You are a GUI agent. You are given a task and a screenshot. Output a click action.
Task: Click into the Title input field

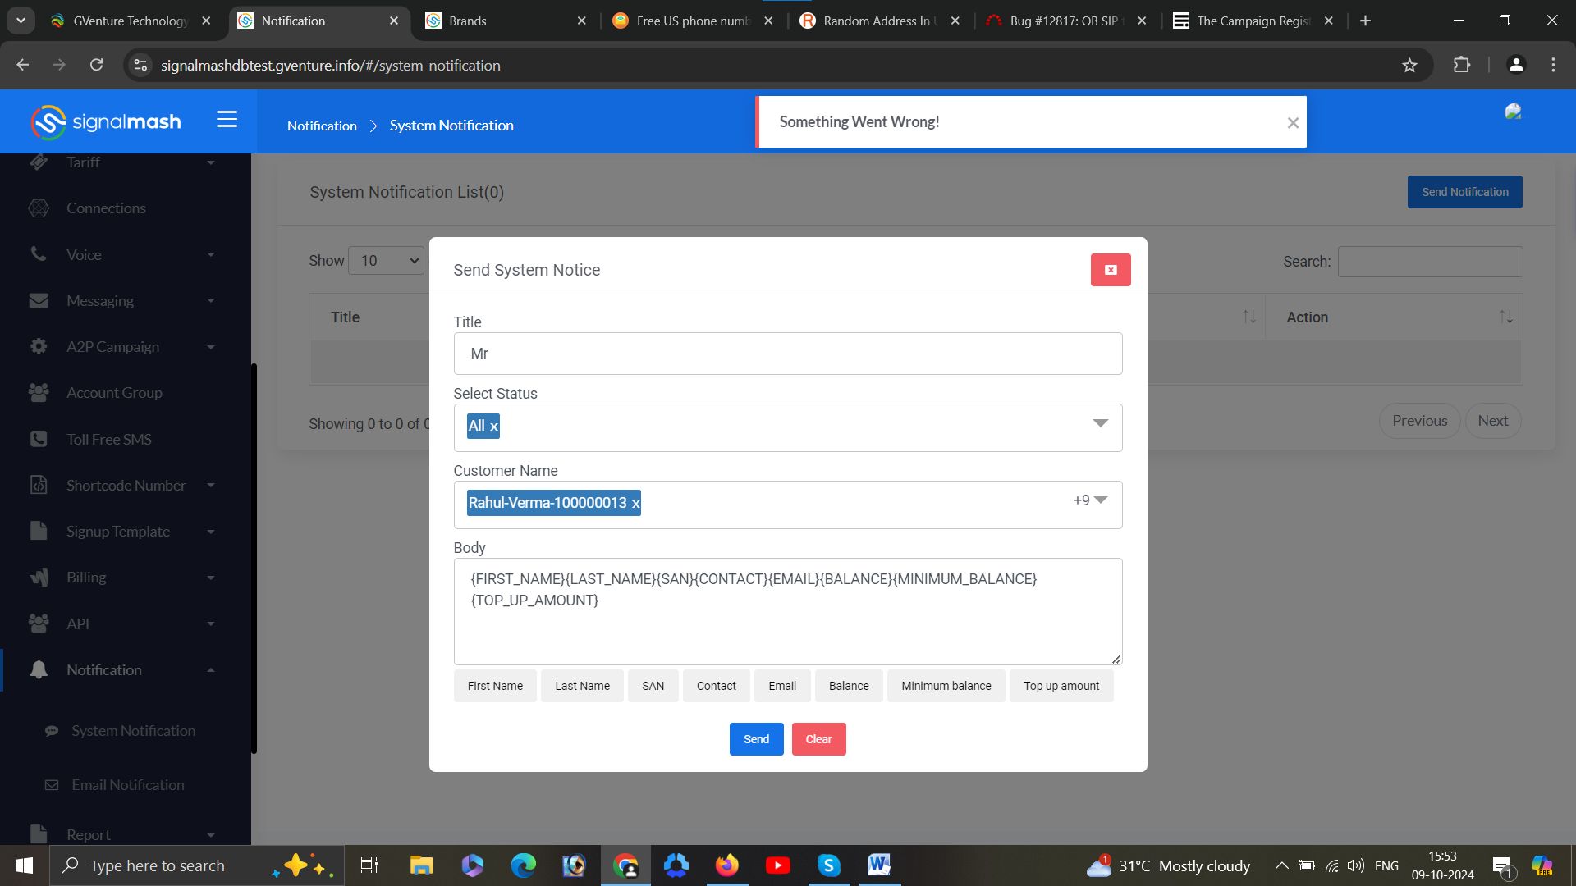point(787,354)
